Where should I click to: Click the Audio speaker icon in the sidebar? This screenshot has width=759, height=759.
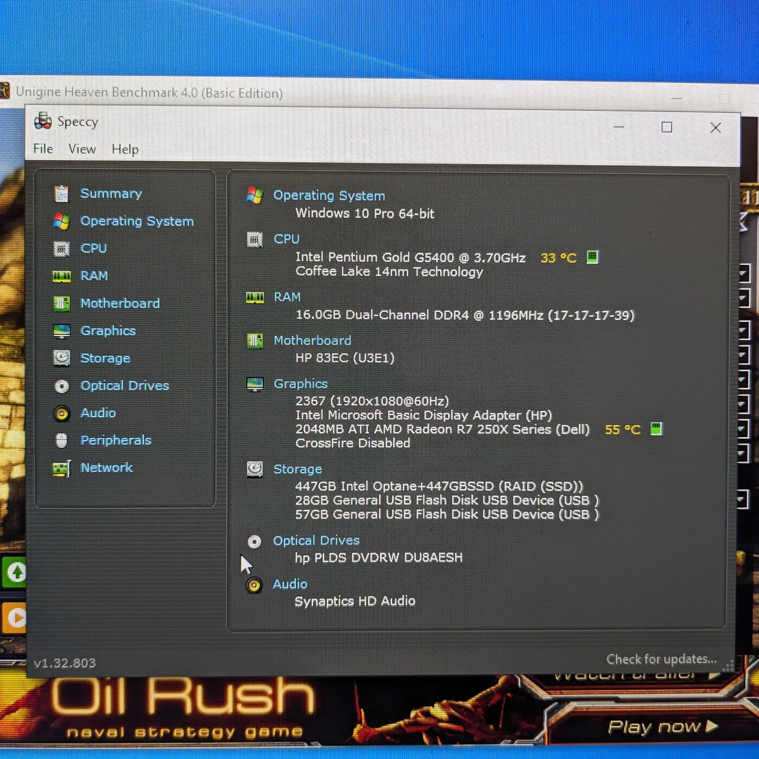62,414
